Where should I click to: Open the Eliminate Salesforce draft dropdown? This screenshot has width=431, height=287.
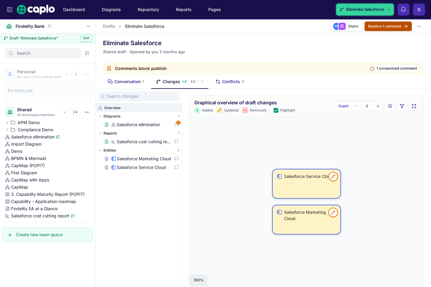(365, 10)
